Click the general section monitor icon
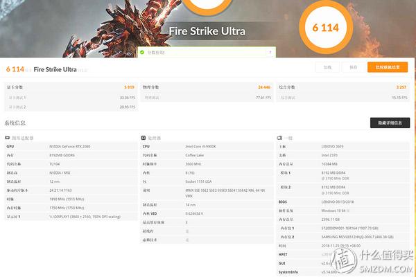The height and width of the screenshot is (277, 416). pyautogui.click(x=279, y=138)
